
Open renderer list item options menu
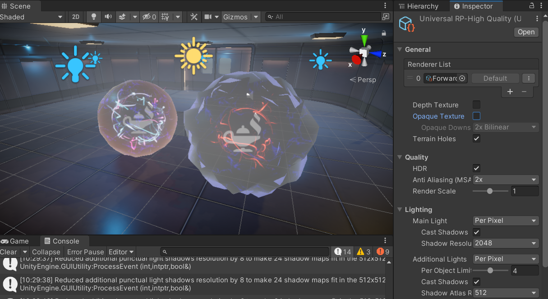[x=528, y=78]
